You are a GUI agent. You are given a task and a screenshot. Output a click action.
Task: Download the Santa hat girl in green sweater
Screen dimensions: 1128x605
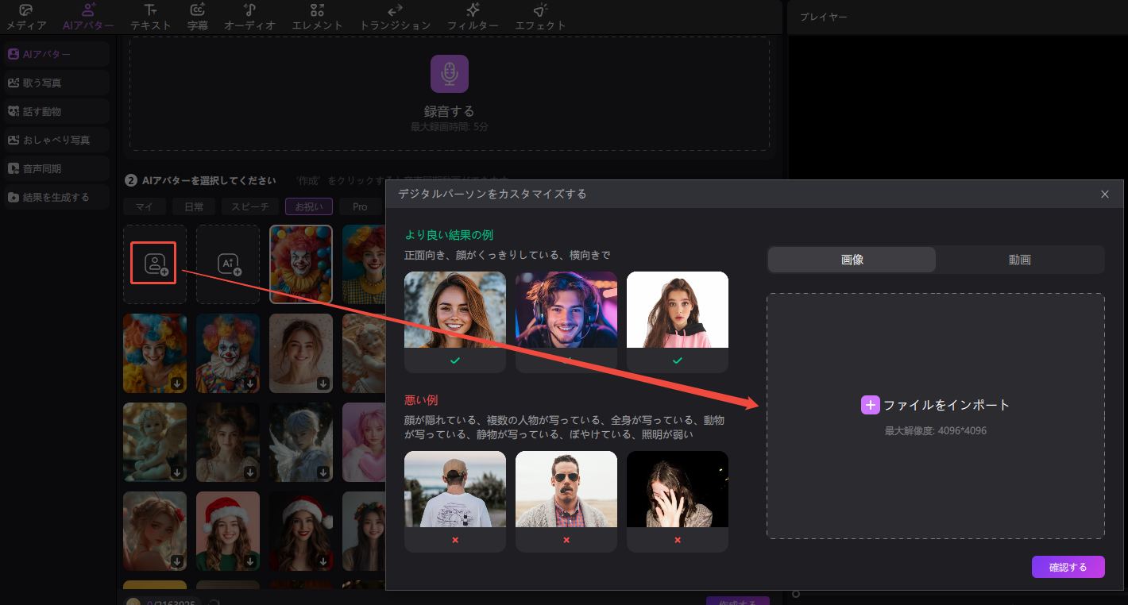coord(250,561)
